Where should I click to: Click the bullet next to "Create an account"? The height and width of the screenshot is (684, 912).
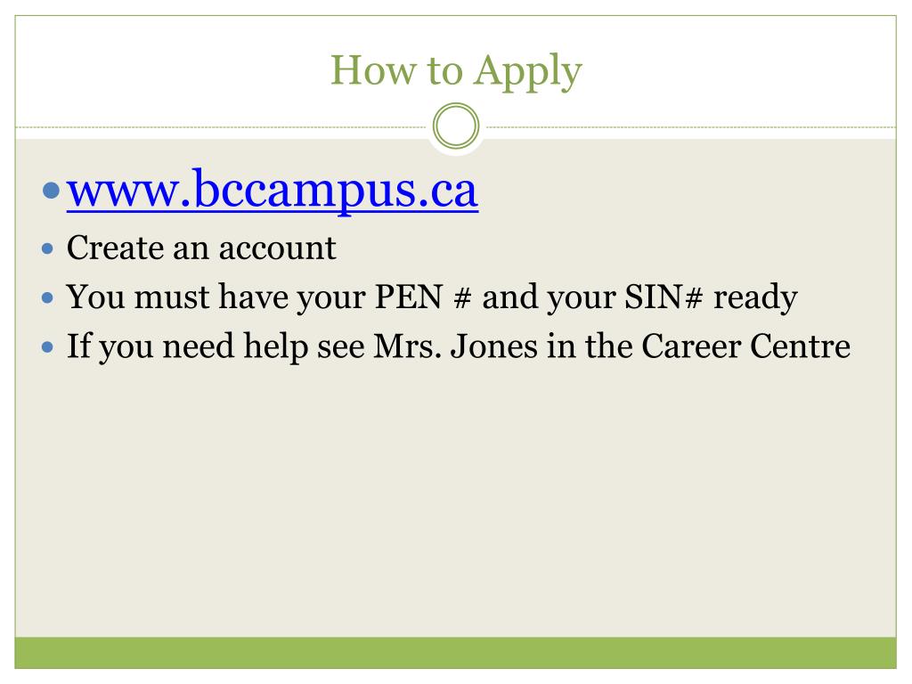[x=48, y=249]
